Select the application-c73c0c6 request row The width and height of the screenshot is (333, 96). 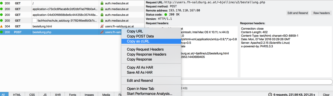[72, 9]
